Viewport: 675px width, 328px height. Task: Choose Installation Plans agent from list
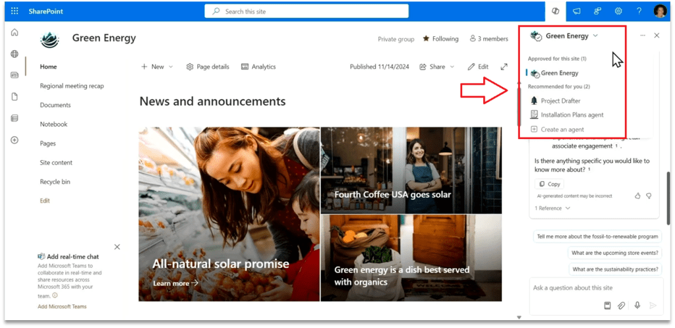571,115
